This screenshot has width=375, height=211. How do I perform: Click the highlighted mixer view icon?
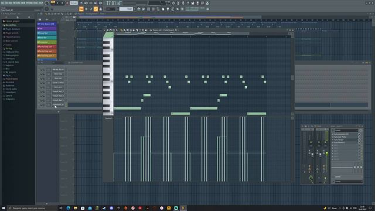[96, 9]
